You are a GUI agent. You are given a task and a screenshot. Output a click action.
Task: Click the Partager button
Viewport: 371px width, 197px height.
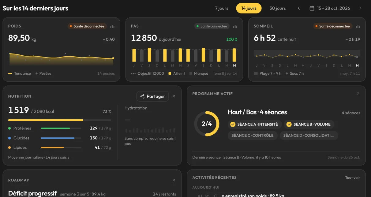coord(152,96)
